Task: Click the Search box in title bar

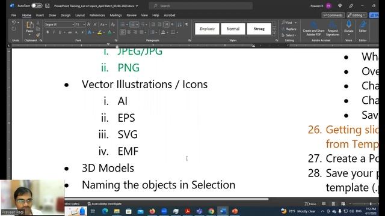Action: [x=200, y=5]
